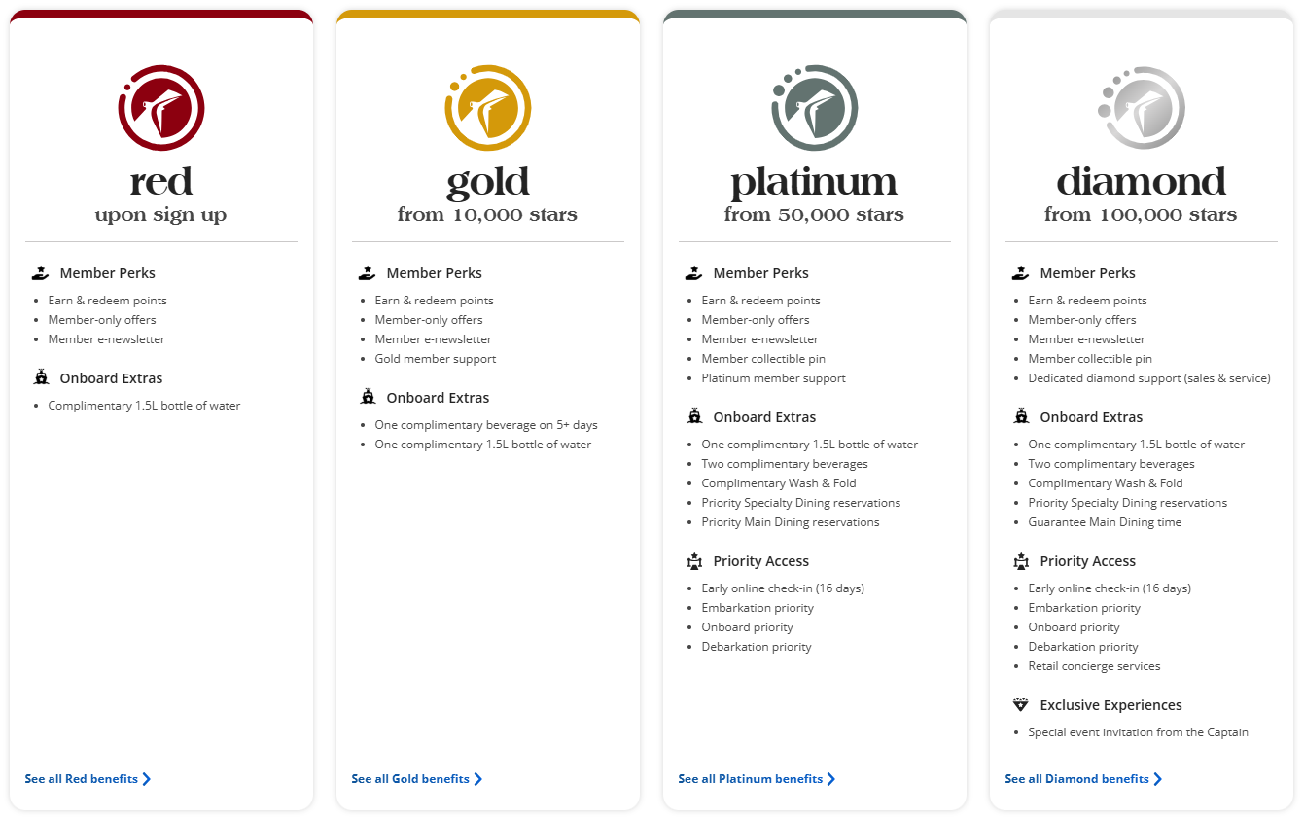
Task: Click the platinum tier logo icon
Action: (815, 108)
